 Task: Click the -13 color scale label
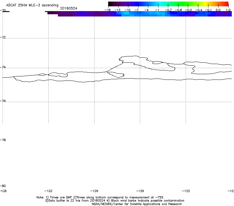pyautogui.click(x=117, y=10)
